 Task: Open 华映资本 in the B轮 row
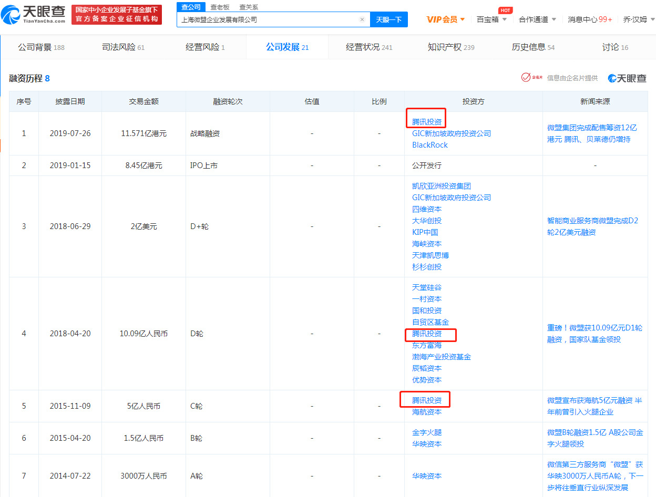[x=427, y=444]
